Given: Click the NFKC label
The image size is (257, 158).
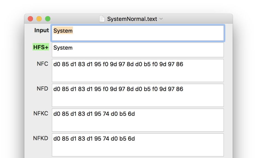Looking at the screenshot, I should click(41, 113).
